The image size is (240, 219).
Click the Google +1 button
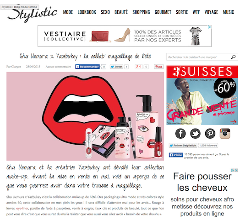pyautogui.click(x=139, y=67)
